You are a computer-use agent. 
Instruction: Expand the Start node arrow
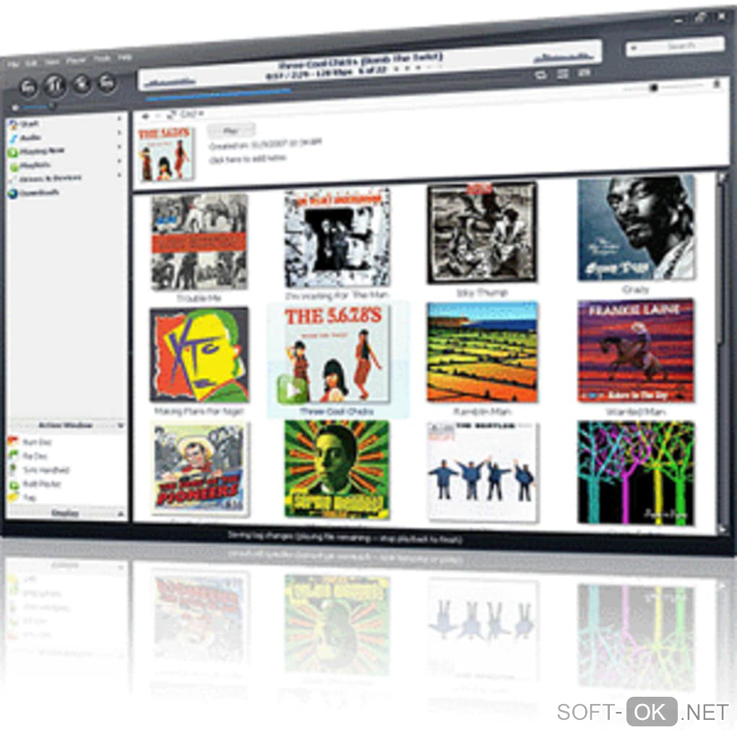[x=119, y=119]
